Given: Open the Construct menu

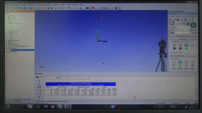Looking at the screenshot, I should click(x=23, y=5).
